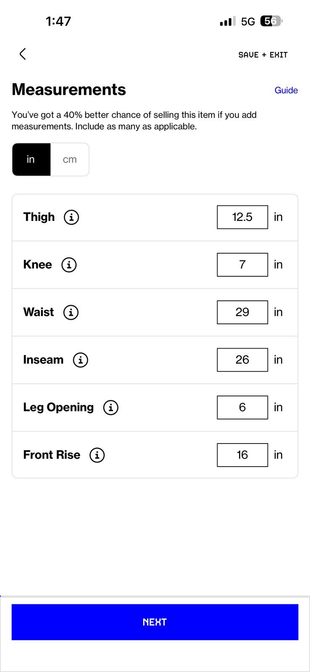This screenshot has height=672, width=310.
Task: Show info for Inseam measurement
Action: pyautogui.click(x=81, y=360)
